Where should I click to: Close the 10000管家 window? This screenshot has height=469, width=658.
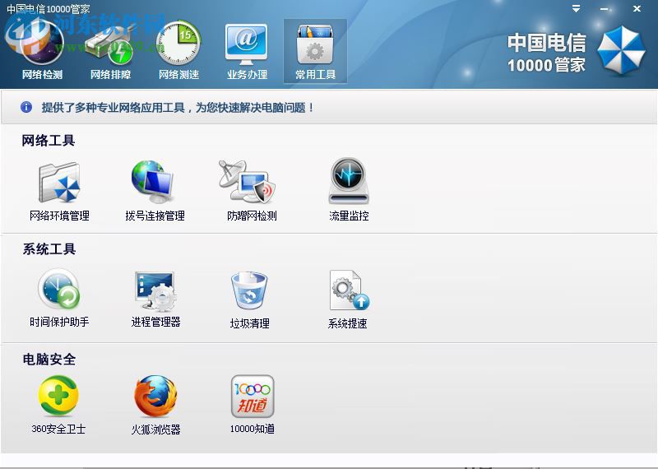[x=637, y=8]
